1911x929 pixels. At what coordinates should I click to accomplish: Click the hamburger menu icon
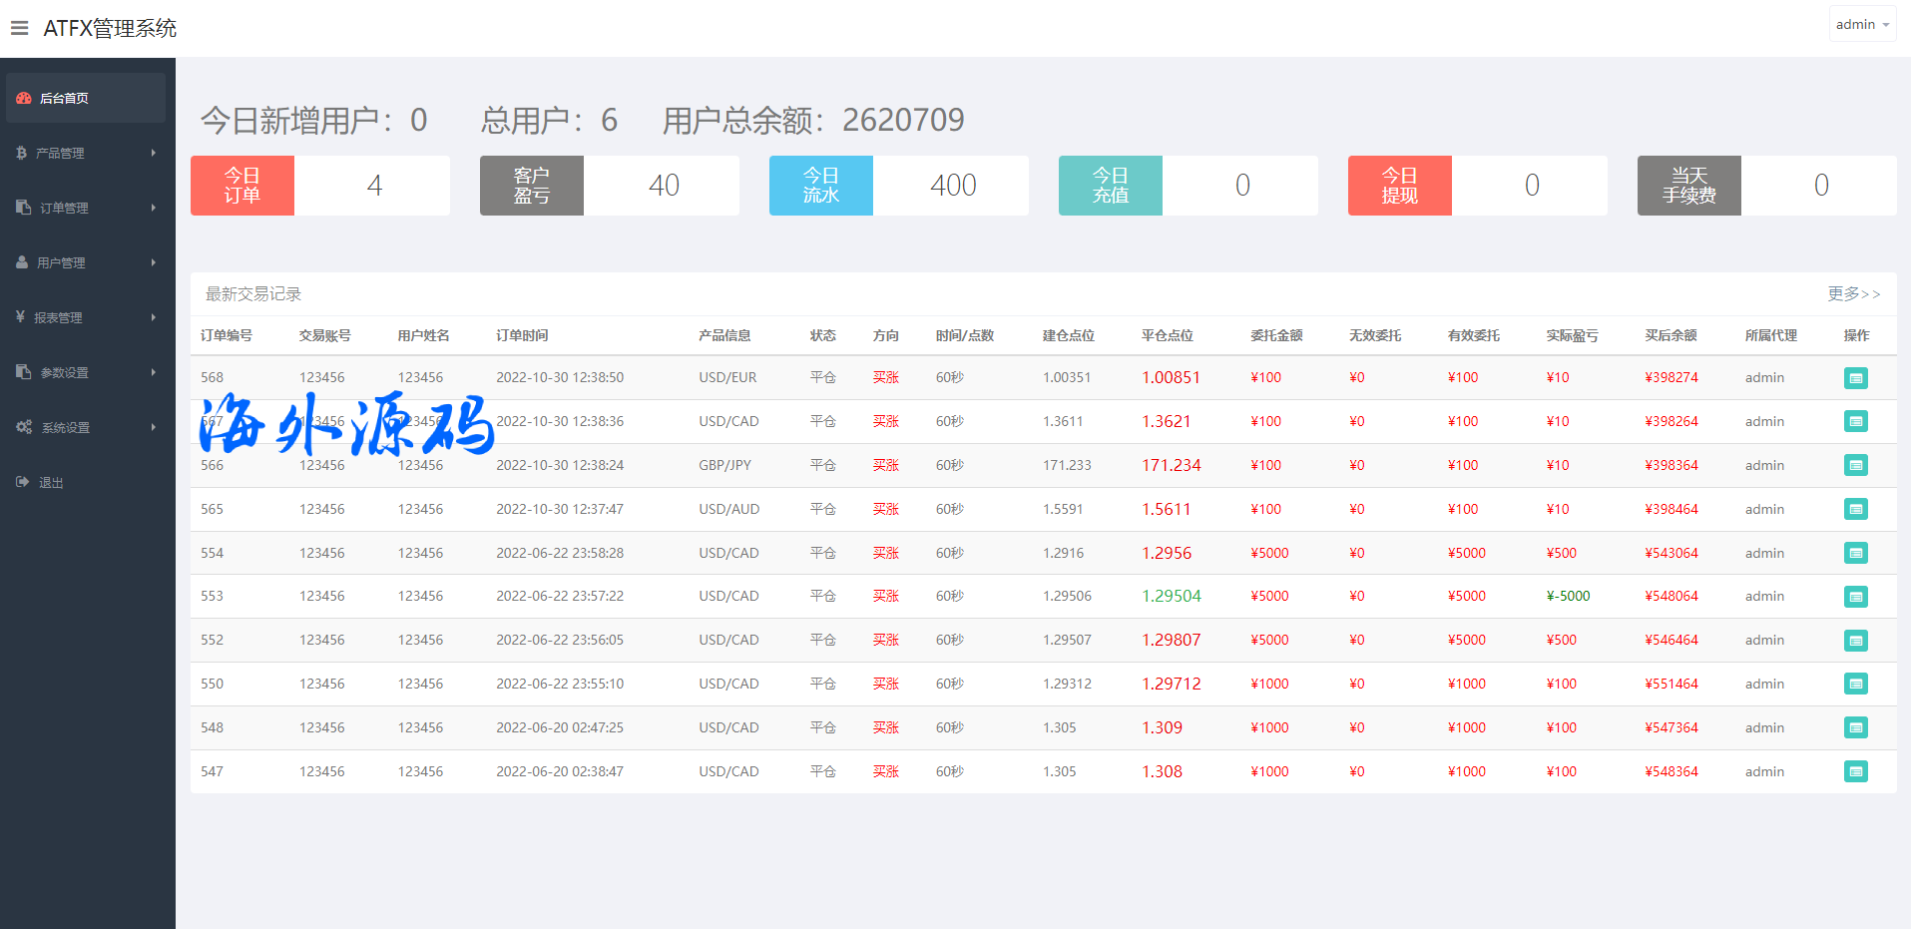(19, 28)
